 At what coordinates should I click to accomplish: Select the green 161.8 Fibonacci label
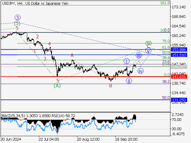click(165, 3)
